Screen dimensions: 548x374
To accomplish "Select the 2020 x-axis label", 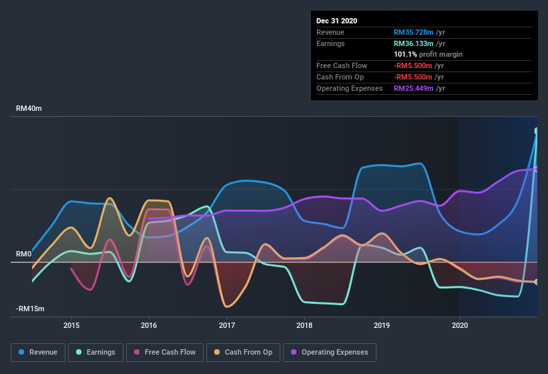I will coord(460,325).
